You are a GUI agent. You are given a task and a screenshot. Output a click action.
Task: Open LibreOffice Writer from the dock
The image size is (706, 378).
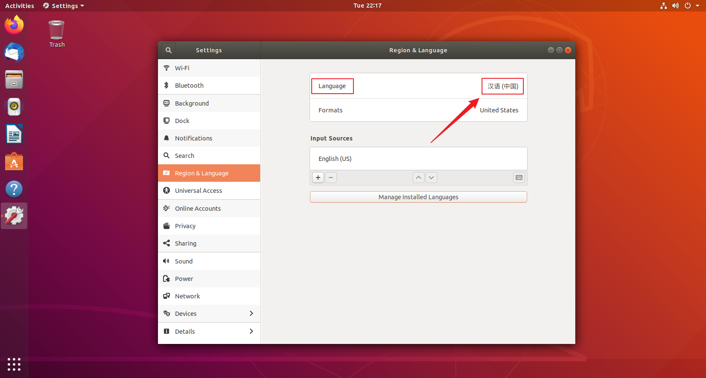tap(14, 134)
